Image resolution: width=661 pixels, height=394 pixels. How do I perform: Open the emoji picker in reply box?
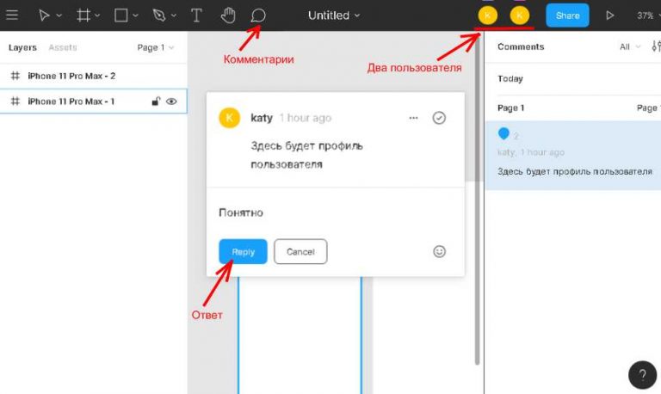pyautogui.click(x=439, y=251)
